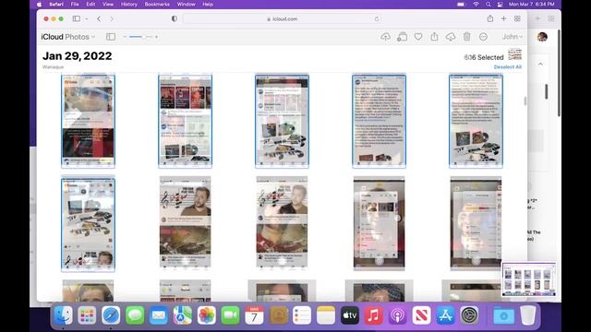Reload the page with refresh icon
Image resolution: width=591 pixels, height=332 pixels.
pyautogui.click(x=376, y=18)
